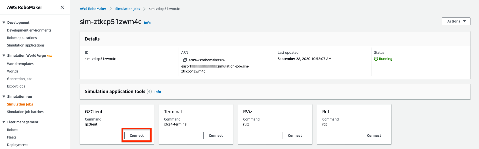
Task: Click the Rqt card title
Action: pyautogui.click(x=326, y=112)
